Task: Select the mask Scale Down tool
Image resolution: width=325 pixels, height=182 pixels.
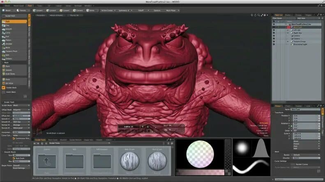Action: coord(14,74)
